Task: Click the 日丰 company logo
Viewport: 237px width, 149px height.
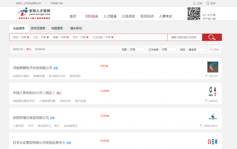Action: point(212,142)
